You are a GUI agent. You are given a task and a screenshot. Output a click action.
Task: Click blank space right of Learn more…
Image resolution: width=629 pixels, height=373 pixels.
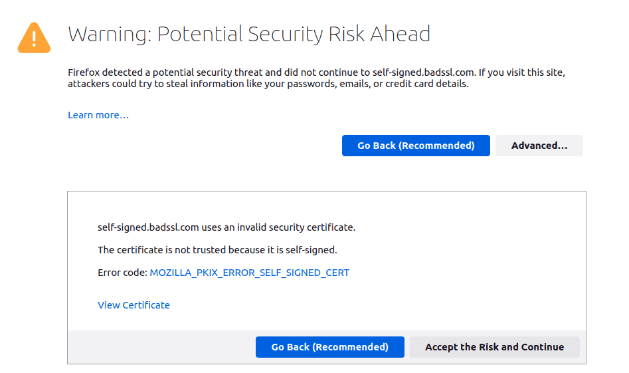point(321,115)
